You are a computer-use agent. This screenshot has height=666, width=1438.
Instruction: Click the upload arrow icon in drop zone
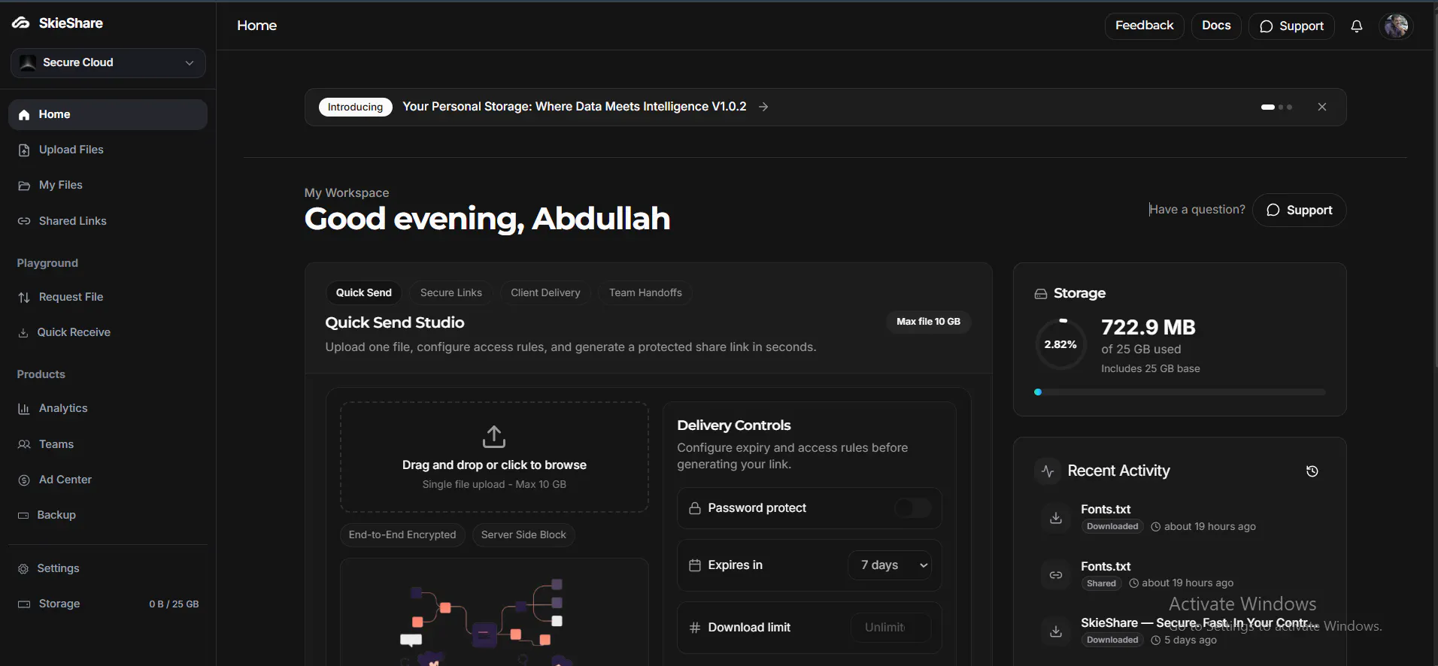(494, 437)
